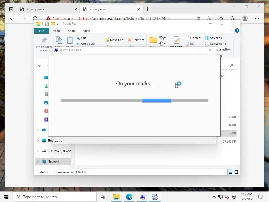The width and height of the screenshot is (269, 202).
Task: Expand the This PC tree node
Action: [38, 140]
